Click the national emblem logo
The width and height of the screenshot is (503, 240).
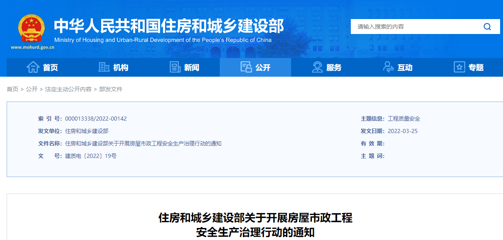pyautogui.click(x=31, y=28)
